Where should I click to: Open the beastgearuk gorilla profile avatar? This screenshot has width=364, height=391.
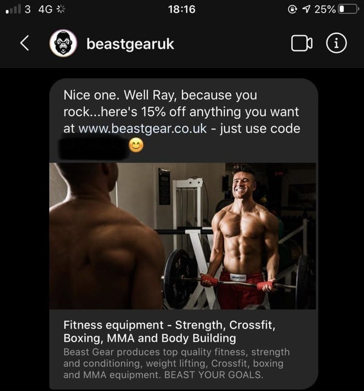[x=63, y=43]
